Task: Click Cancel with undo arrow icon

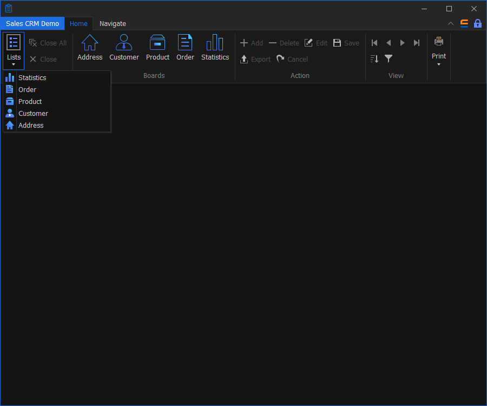Action: click(292, 59)
